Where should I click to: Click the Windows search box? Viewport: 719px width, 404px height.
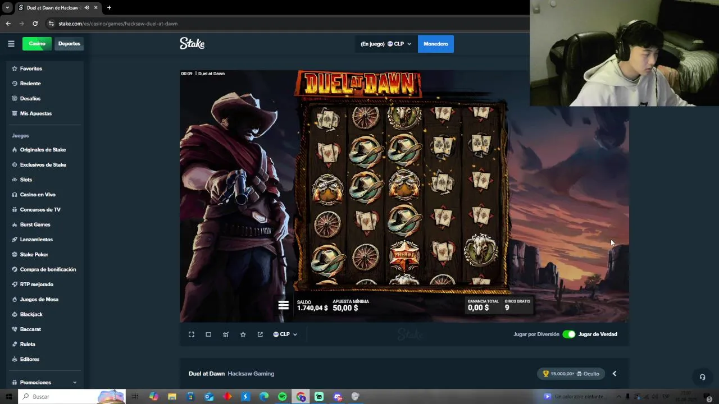[72, 396]
